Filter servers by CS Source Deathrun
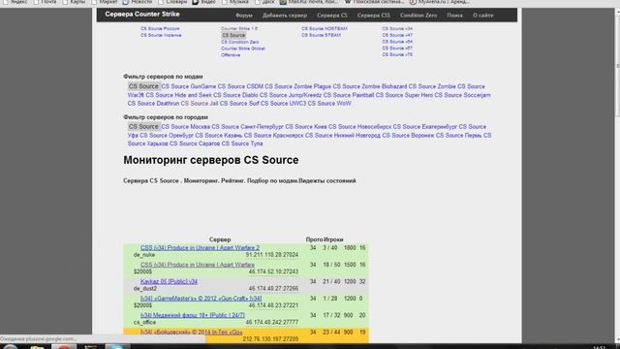The height and width of the screenshot is (349, 620). (153, 104)
